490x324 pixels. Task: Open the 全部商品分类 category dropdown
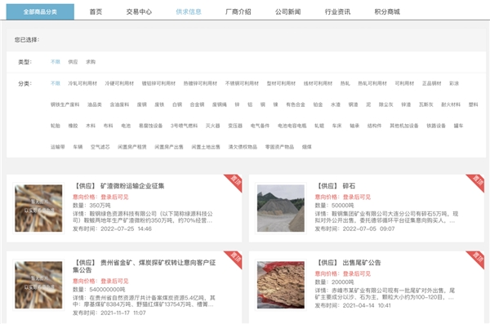[x=40, y=12]
